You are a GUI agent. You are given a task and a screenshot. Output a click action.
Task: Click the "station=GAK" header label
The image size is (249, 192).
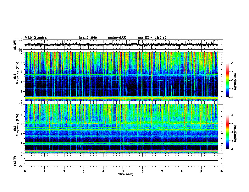(117, 38)
